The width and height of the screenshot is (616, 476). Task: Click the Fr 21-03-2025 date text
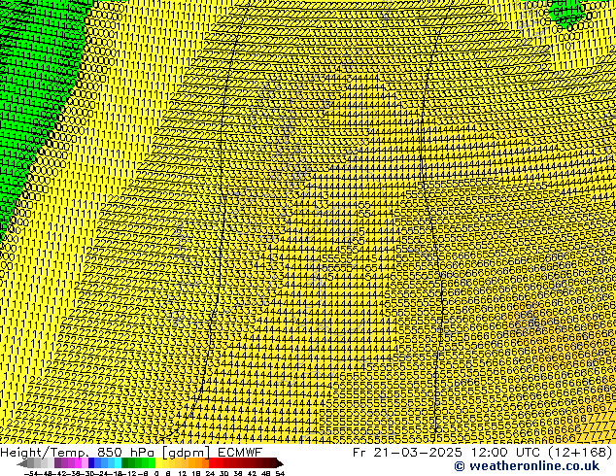coord(407,452)
